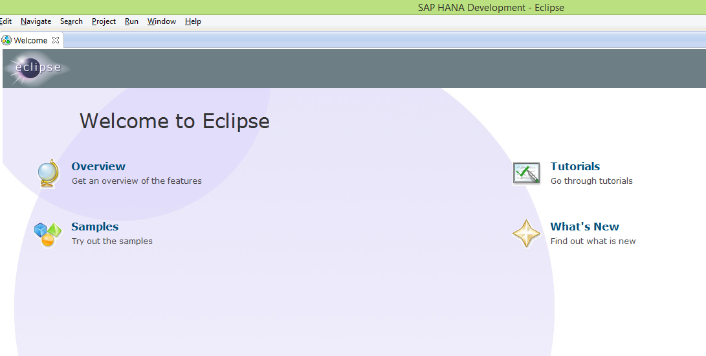Click the globe icon beside Overview

[x=48, y=173]
